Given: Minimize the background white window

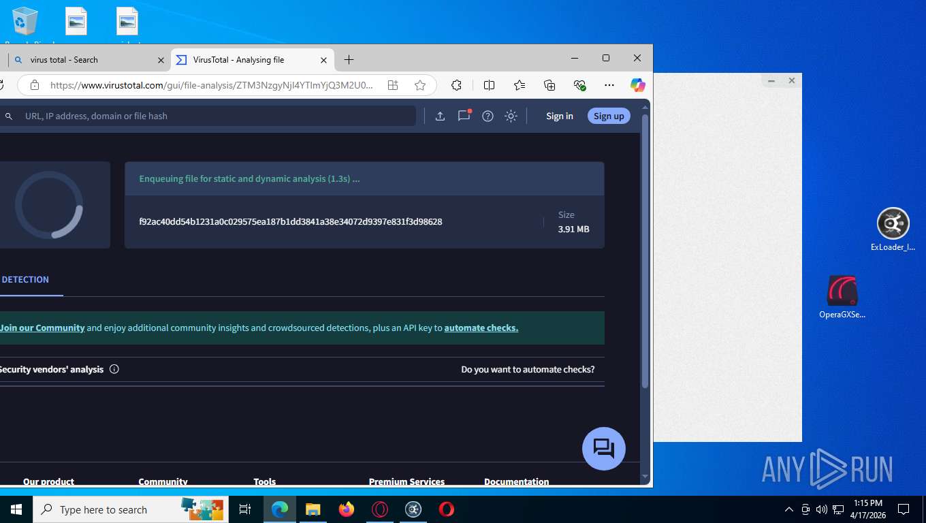Looking at the screenshot, I should [x=771, y=80].
